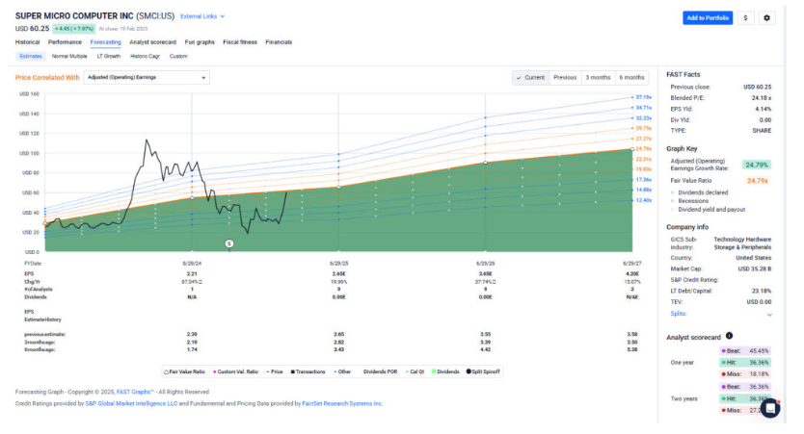Screen dimensions: 804x434
Task: Toggle Dividends POR legend item
Action: click(x=380, y=371)
